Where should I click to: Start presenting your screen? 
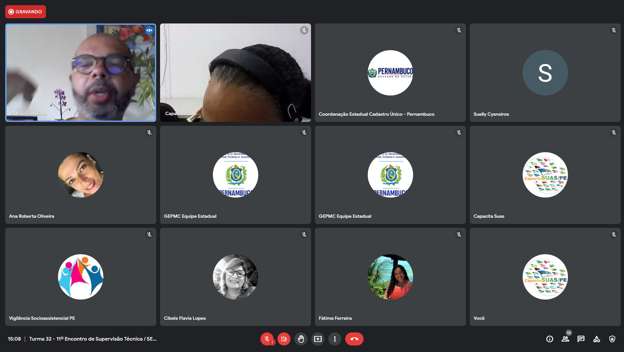pos(318,339)
